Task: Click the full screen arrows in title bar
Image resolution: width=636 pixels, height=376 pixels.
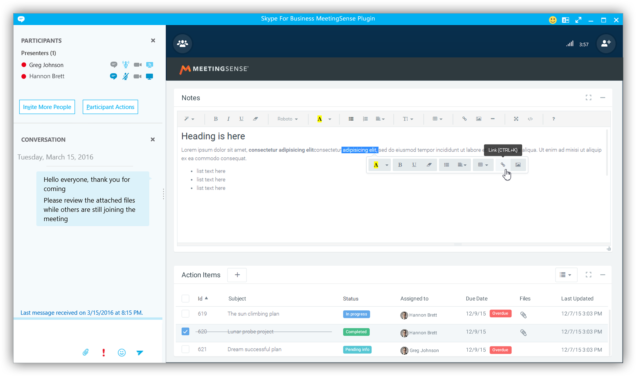Action: pyautogui.click(x=578, y=20)
